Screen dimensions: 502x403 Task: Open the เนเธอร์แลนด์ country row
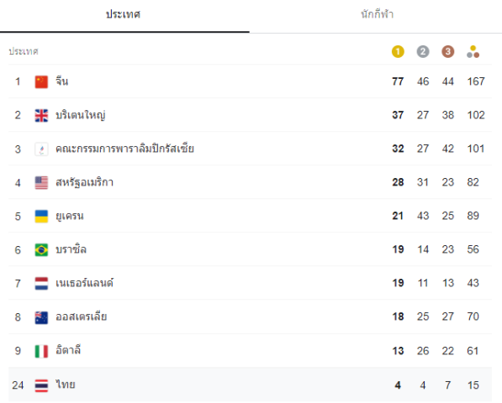[x=250, y=283]
